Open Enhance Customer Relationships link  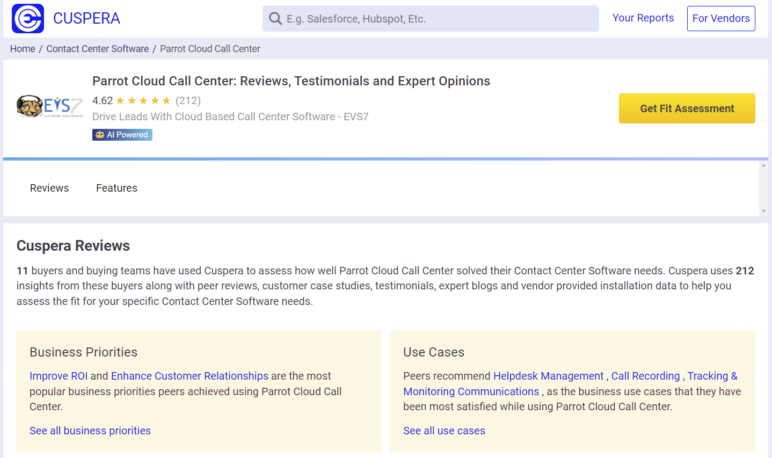190,376
